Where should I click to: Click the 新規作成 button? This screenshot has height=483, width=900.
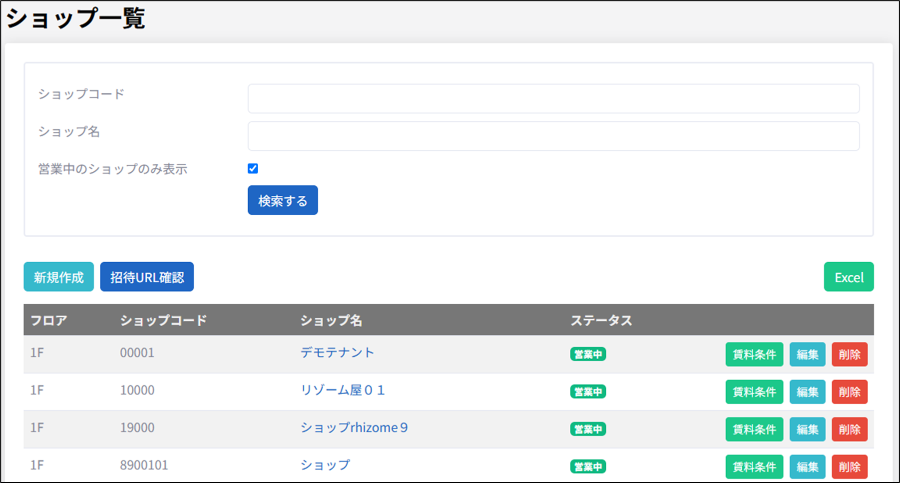[58, 277]
